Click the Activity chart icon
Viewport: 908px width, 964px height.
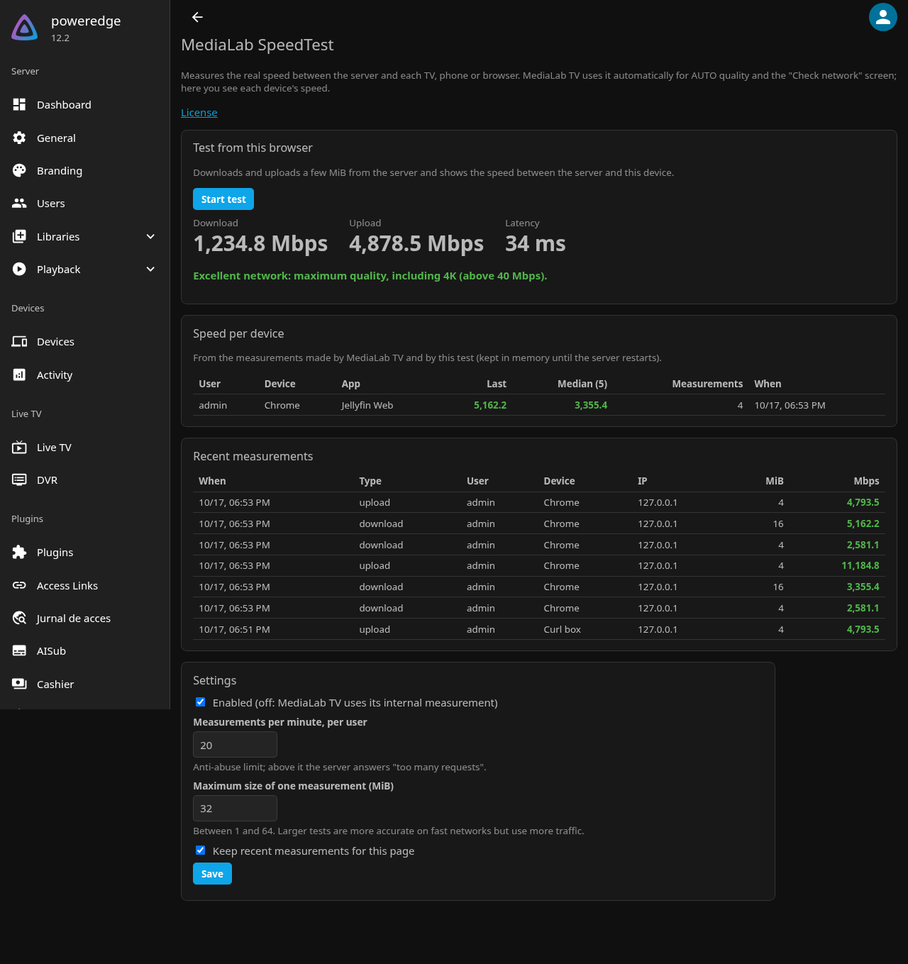pyautogui.click(x=19, y=375)
